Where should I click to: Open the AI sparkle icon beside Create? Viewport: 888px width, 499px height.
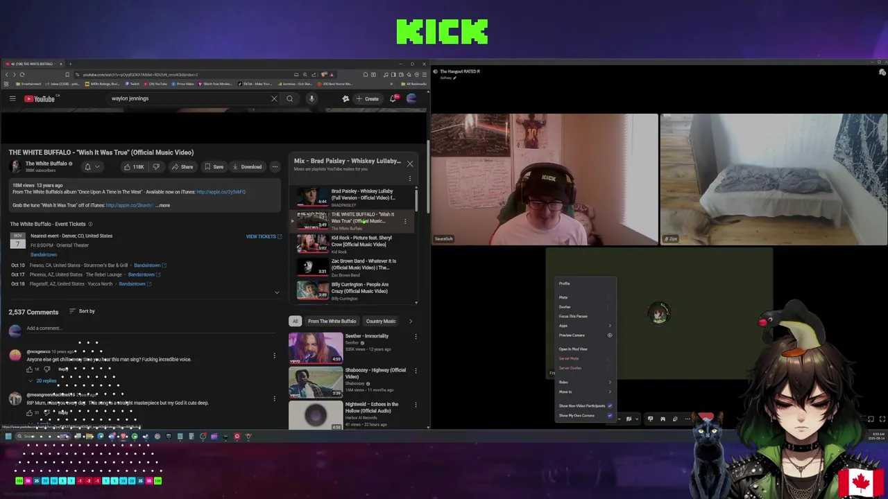(x=345, y=98)
